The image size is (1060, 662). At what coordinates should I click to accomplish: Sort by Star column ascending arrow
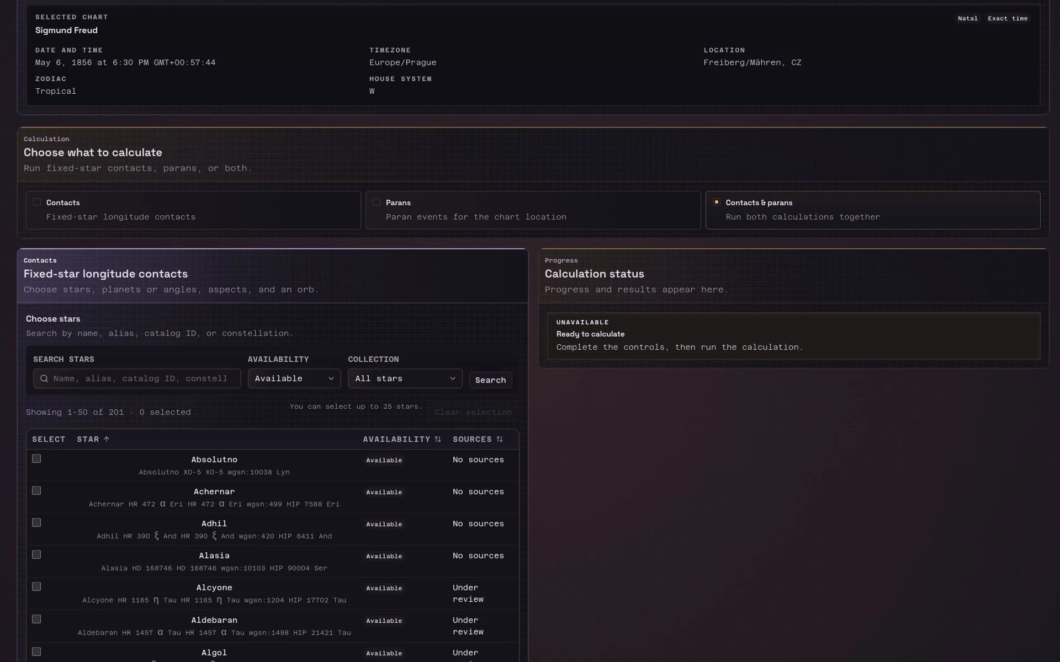(107, 439)
